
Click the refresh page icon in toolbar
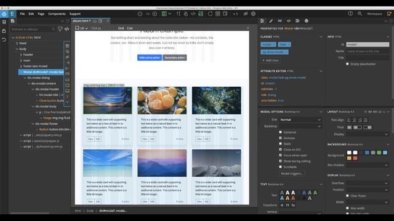pyautogui.click(x=210, y=14)
